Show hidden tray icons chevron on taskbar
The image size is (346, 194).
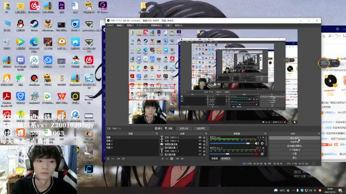point(293,191)
